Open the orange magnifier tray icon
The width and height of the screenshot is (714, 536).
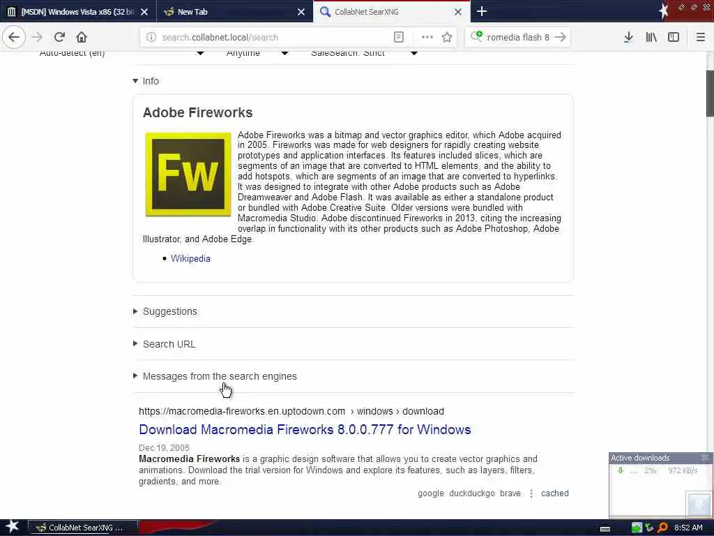662,528
